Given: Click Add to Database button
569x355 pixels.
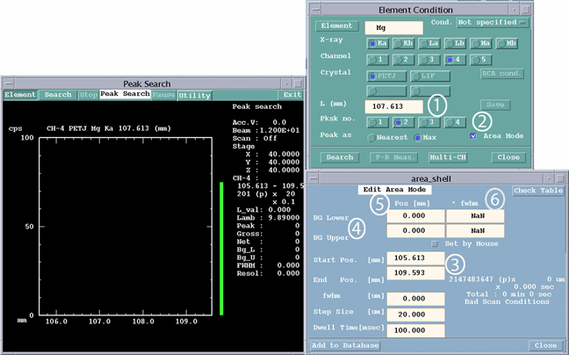Looking at the screenshot, I should tap(342, 345).
